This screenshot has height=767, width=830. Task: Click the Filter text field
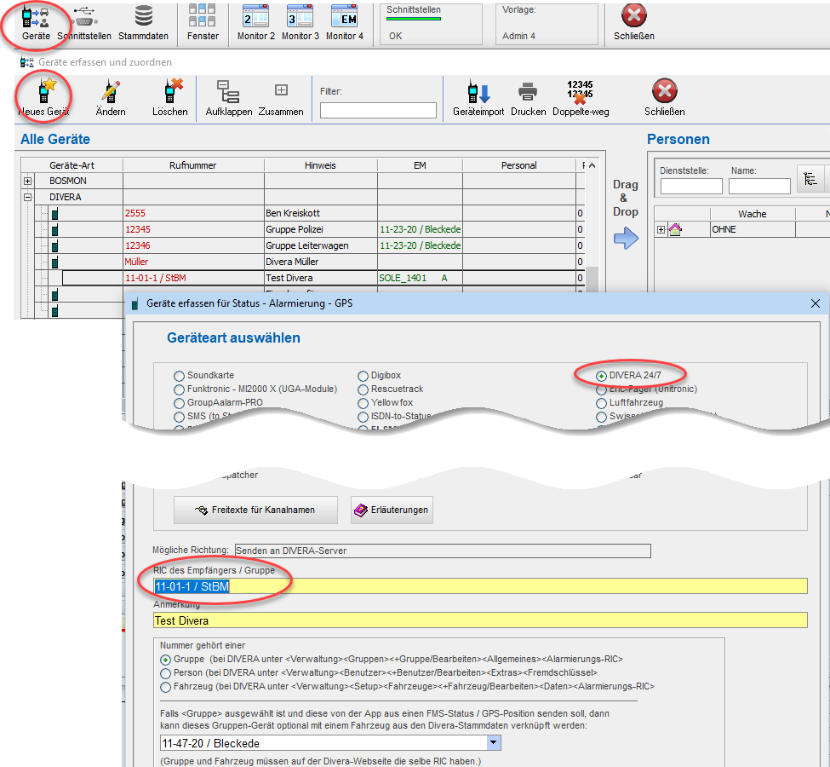pos(378,111)
